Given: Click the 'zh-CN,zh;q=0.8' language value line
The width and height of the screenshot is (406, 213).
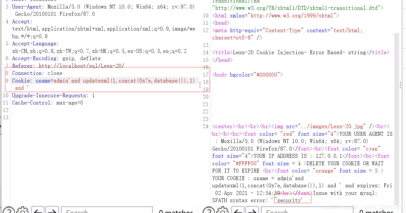Looking at the screenshot, I should 99,51.
